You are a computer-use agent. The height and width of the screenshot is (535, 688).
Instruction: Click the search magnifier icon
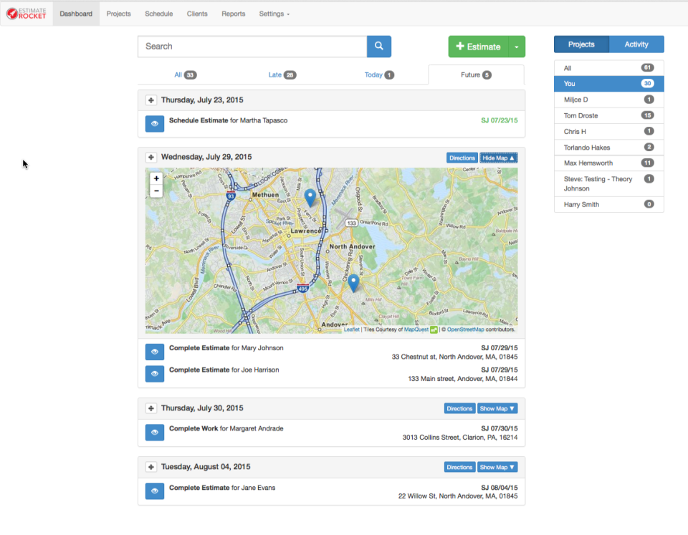tap(378, 46)
